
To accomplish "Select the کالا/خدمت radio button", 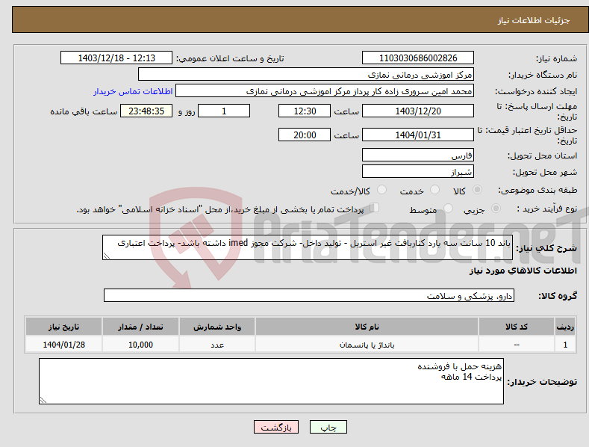I will click(381, 190).
